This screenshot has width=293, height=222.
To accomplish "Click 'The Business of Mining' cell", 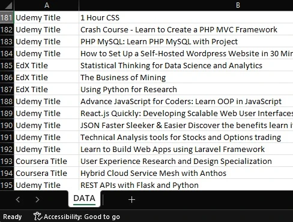I will (x=186, y=77).
